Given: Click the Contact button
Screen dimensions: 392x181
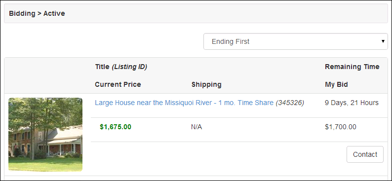Looking at the screenshot, I should click(365, 154).
